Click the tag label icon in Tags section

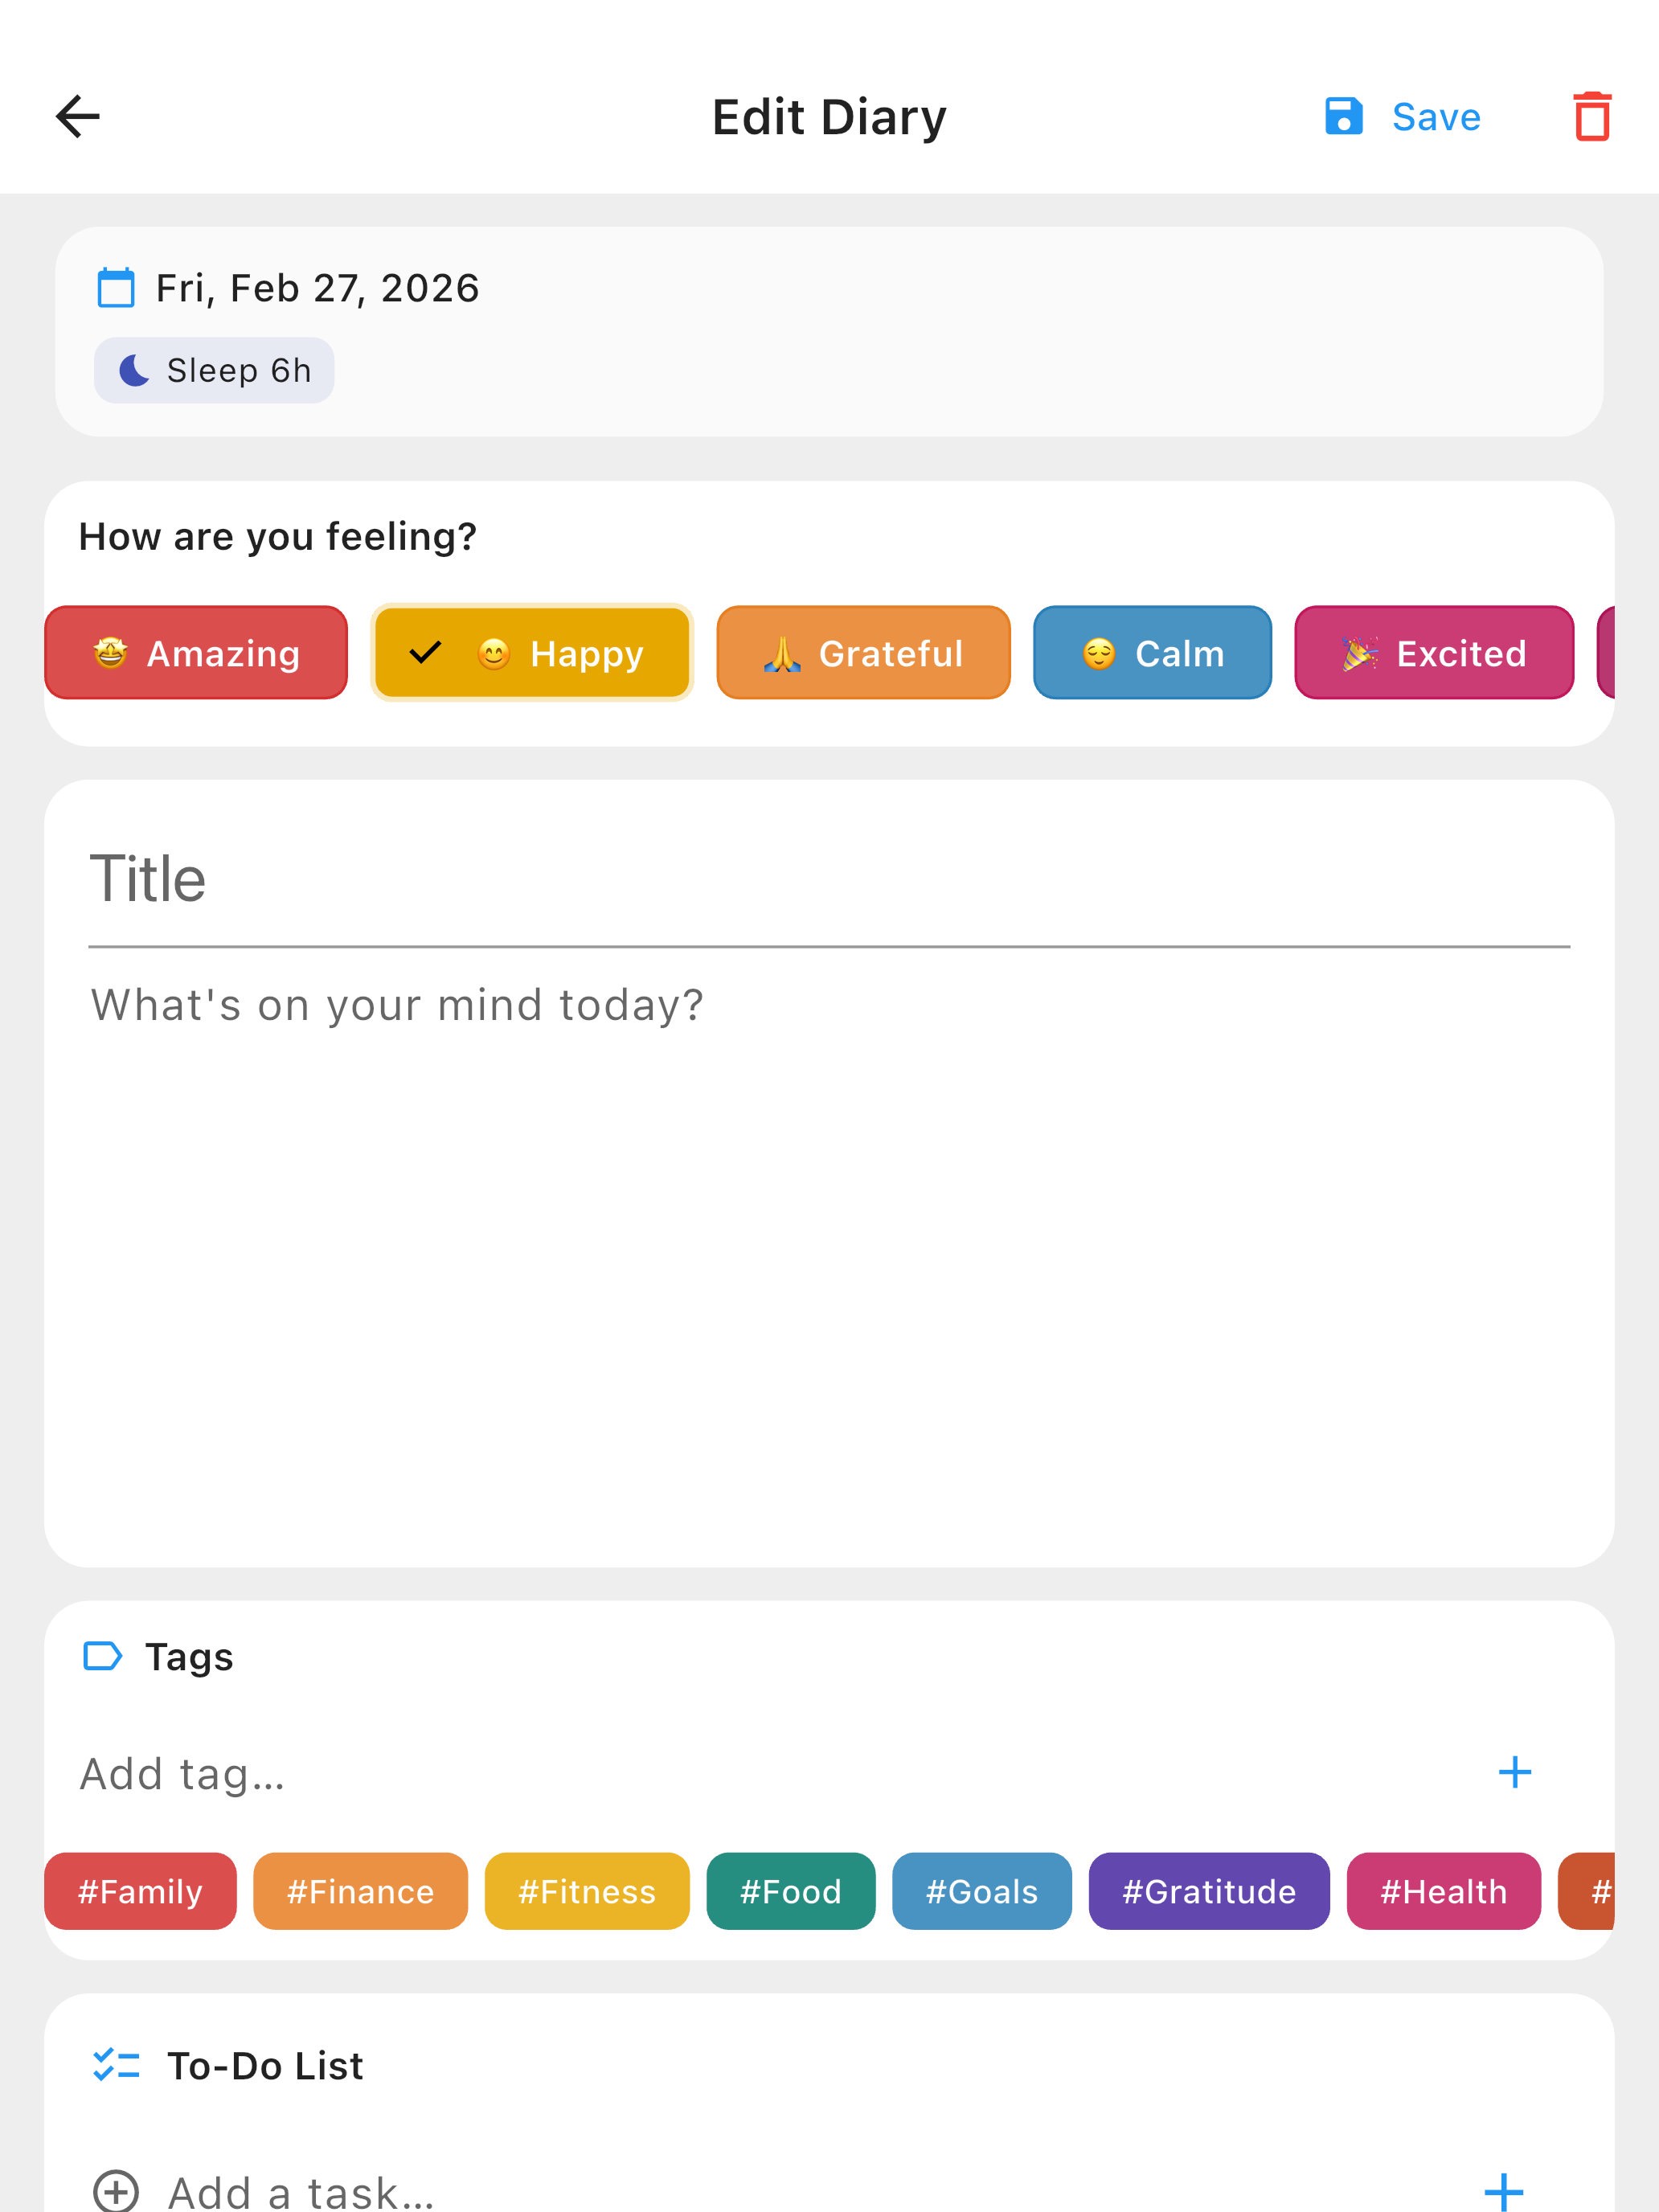pyautogui.click(x=104, y=1655)
